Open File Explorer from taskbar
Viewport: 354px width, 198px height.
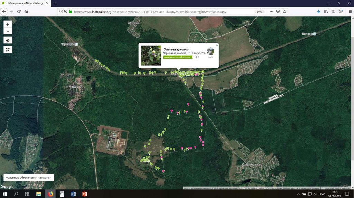(39, 194)
